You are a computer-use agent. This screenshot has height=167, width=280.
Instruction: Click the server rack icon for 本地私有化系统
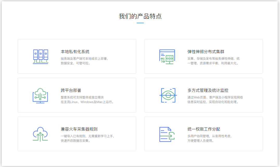[41, 56]
